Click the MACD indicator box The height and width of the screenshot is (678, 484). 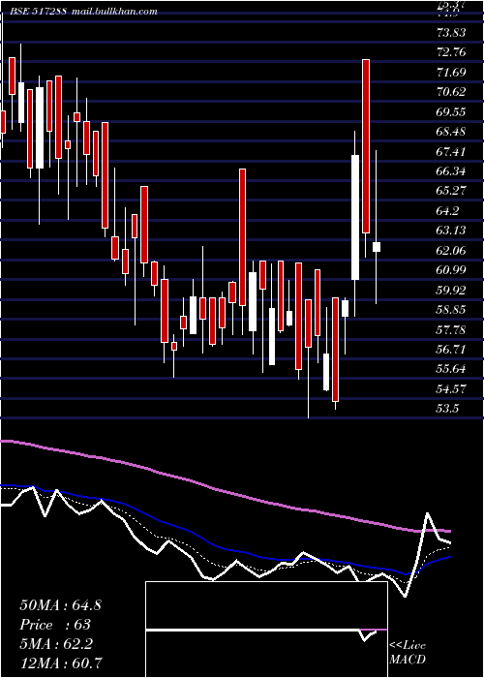[x=266, y=630]
